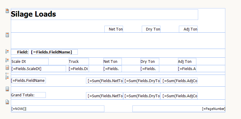The image size is (241, 119).
Task: Select the Adj Ton label in the page header
Action: [x=188, y=29]
